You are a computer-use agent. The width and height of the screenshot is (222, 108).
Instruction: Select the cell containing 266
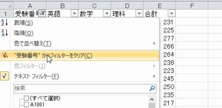click(167, 46)
